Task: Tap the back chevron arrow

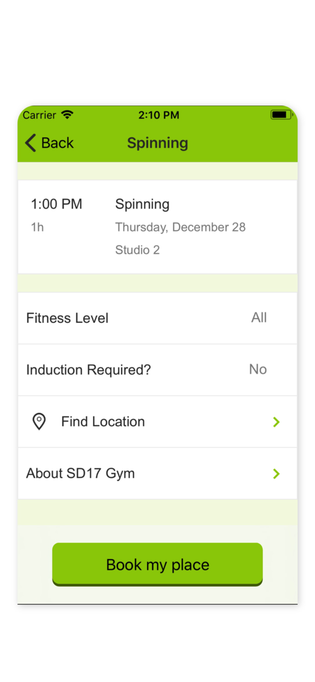Action: pos(29,142)
